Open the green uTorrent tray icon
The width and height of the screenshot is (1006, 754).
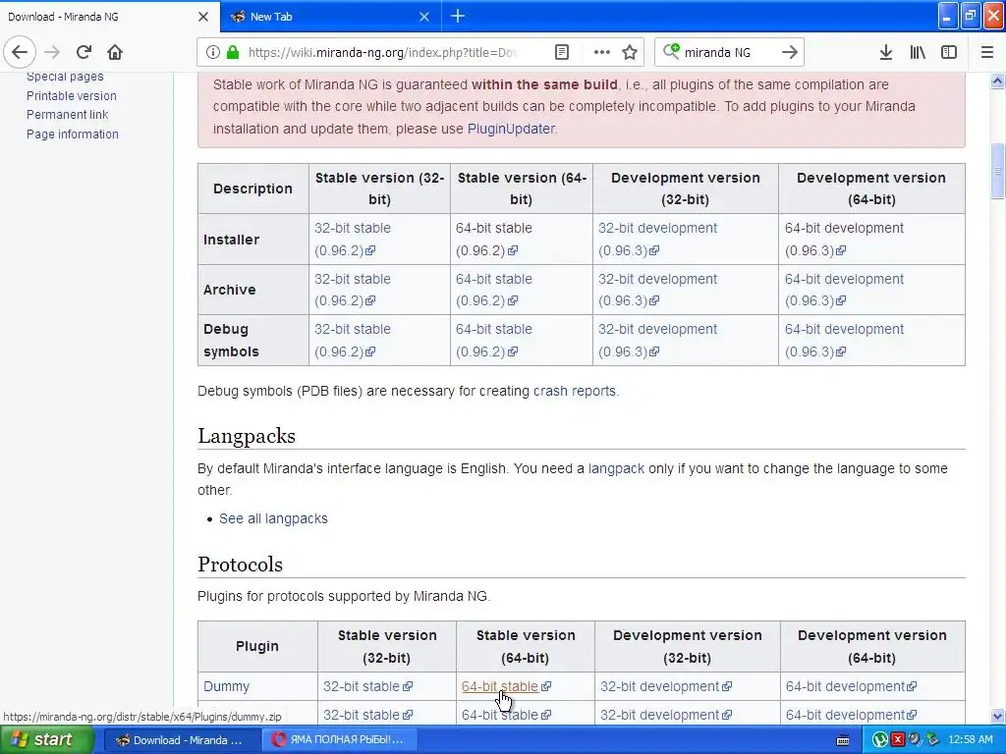(879, 740)
